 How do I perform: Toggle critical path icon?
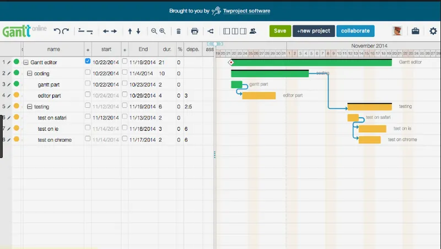(211, 31)
